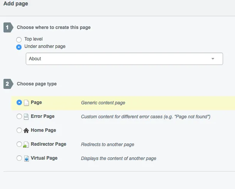Click the Error Page description text
The image size is (235, 189).
[145, 117]
